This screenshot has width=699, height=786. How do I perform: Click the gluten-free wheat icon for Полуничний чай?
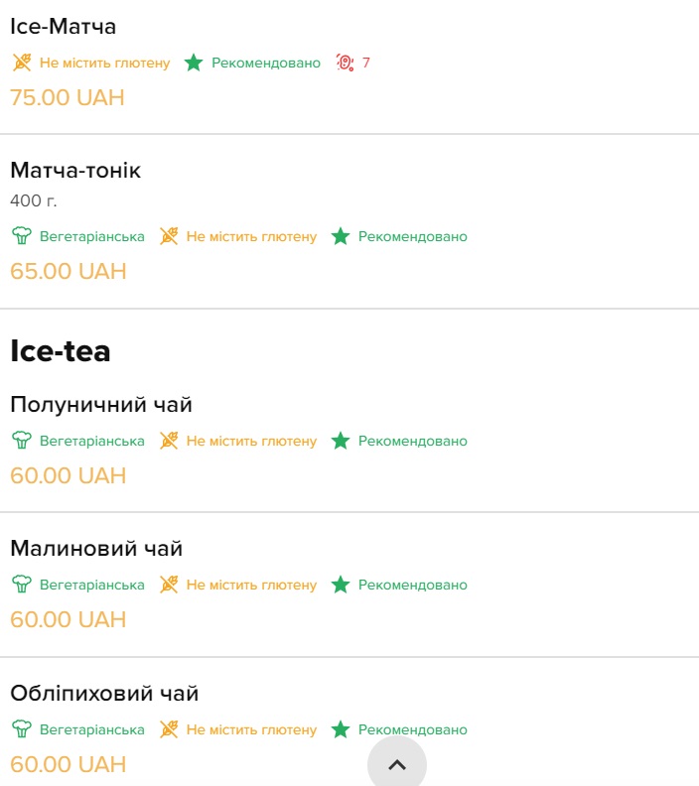point(169,441)
